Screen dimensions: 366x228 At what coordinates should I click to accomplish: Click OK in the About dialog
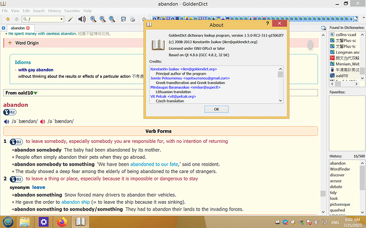[216, 109]
